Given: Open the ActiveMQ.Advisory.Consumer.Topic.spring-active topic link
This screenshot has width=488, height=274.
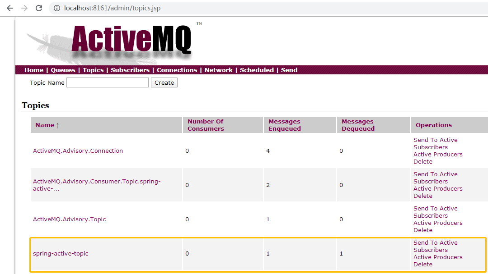Looking at the screenshot, I should pos(97,185).
